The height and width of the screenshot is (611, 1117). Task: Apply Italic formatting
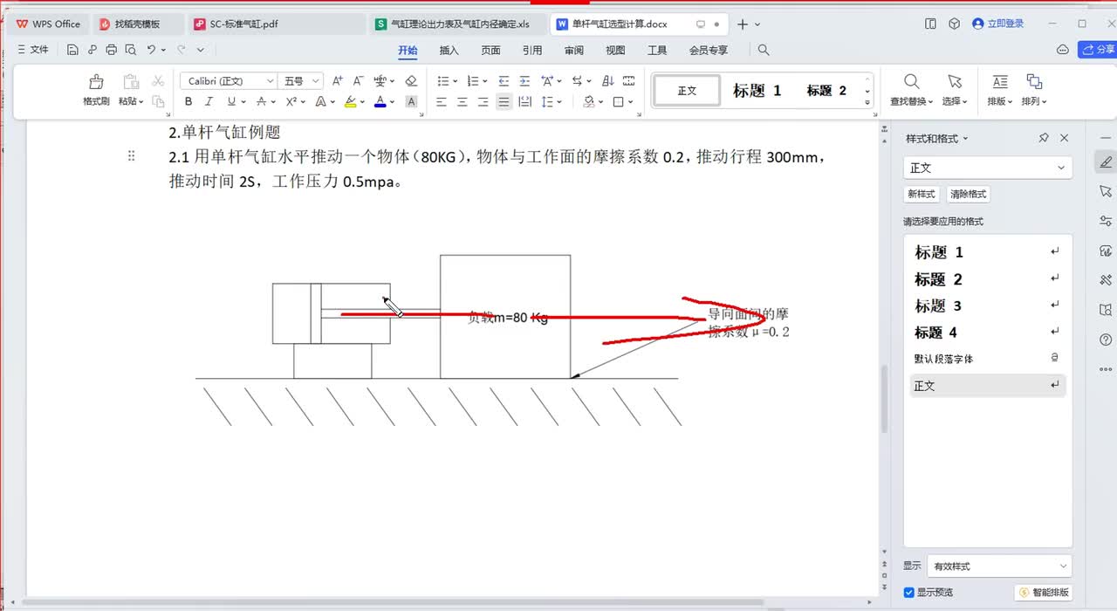(x=209, y=102)
